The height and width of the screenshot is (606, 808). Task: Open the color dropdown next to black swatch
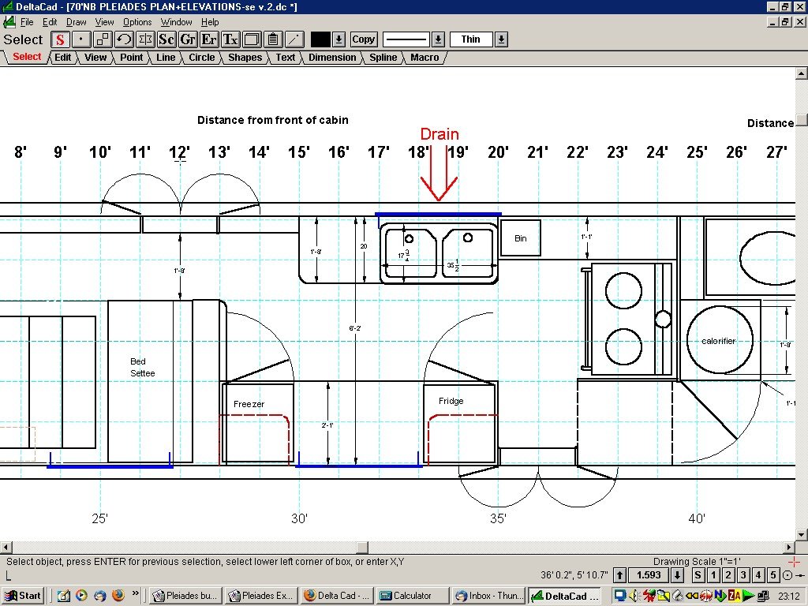[339, 39]
